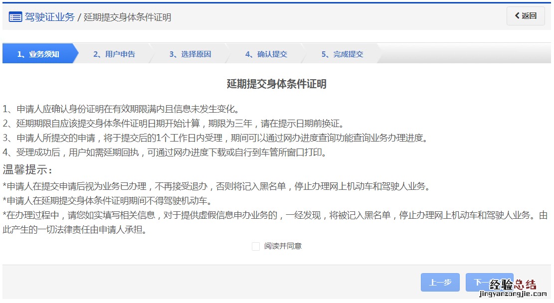Click the breadcrumb text 延期提交身体条件证明

coord(127,17)
